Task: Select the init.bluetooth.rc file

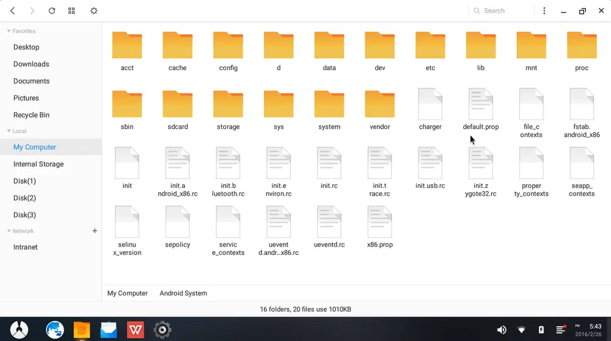Action: [229, 173]
